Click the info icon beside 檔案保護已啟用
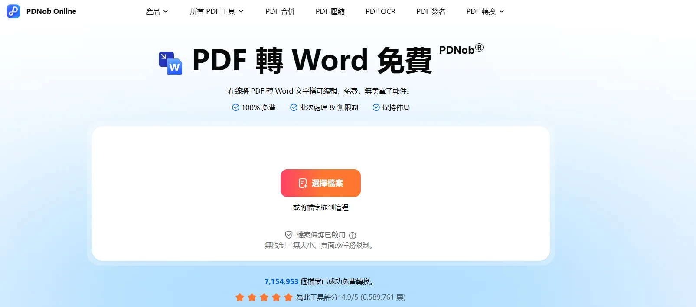 353,236
